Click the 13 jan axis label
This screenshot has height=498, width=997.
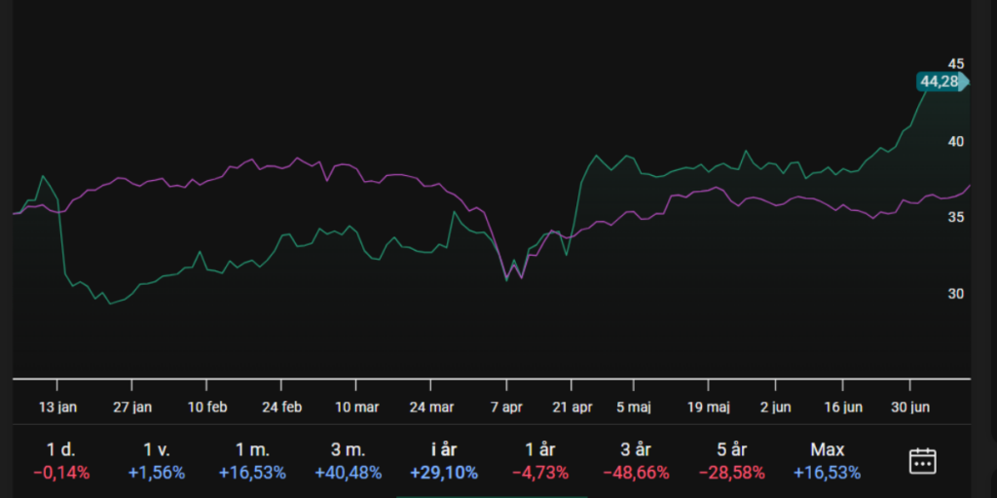point(56,408)
